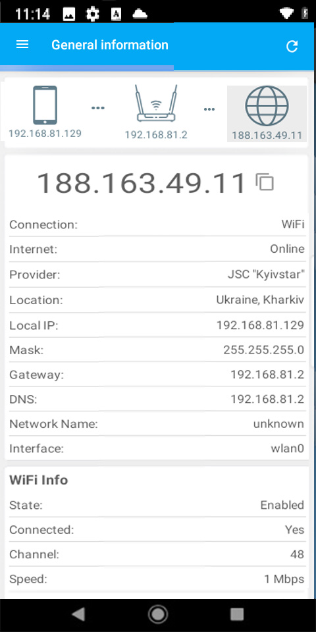The height and width of the screenshot is (632, 316).
Task: Tap the Network Name unknown row
Action: point(157,423)
